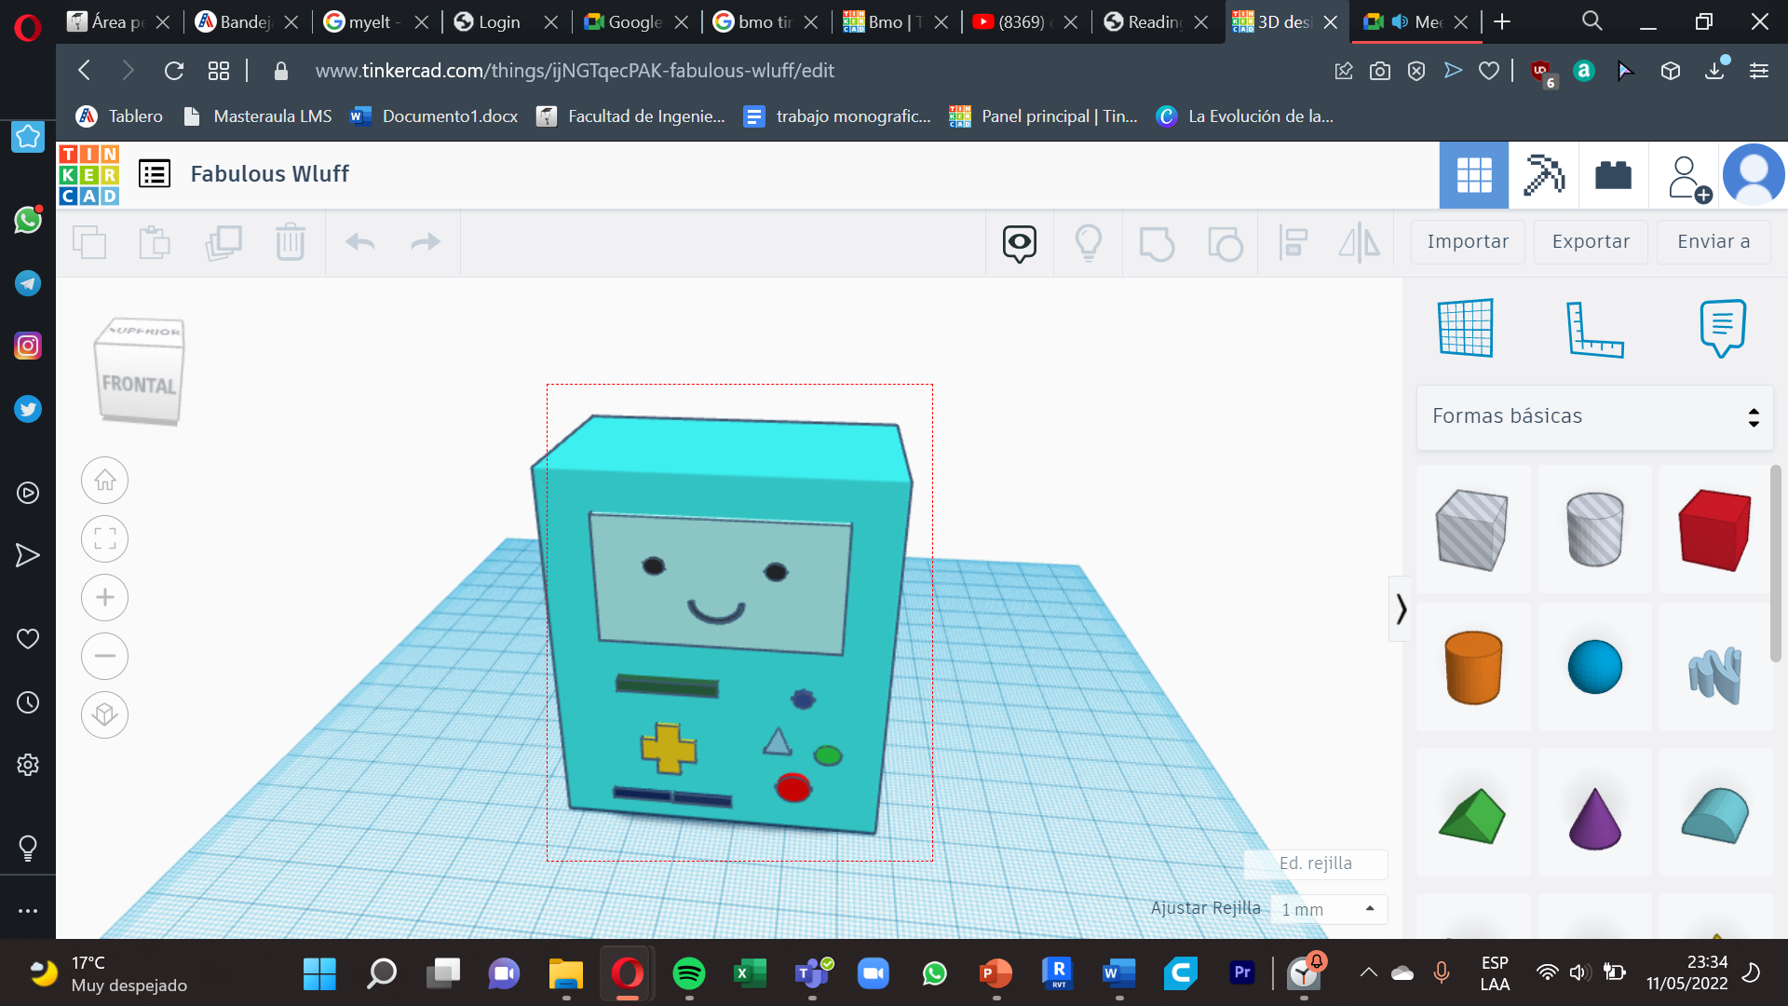The width and height of the screenshot is (1788, 1006).
Task: Click the Fit all in view button
Action: click(104, 539)
